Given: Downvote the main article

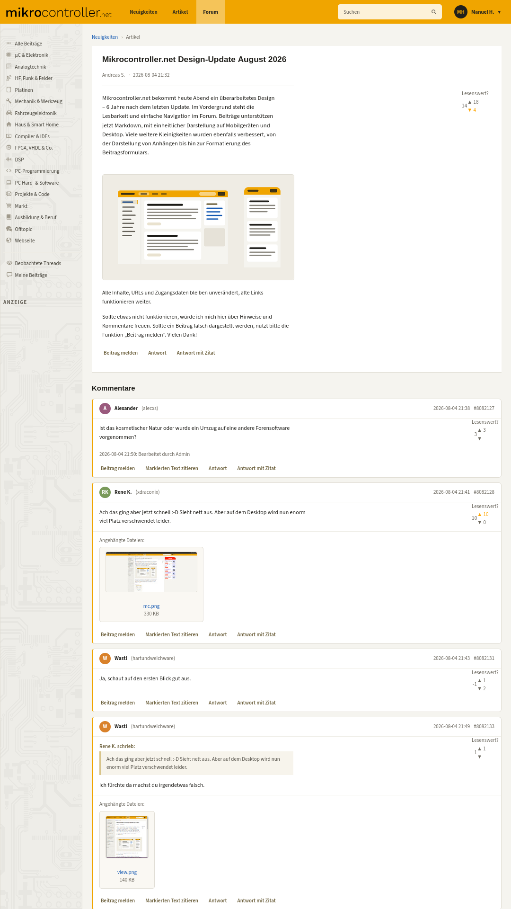Looking at the screenshot, I should coord(470,110).
